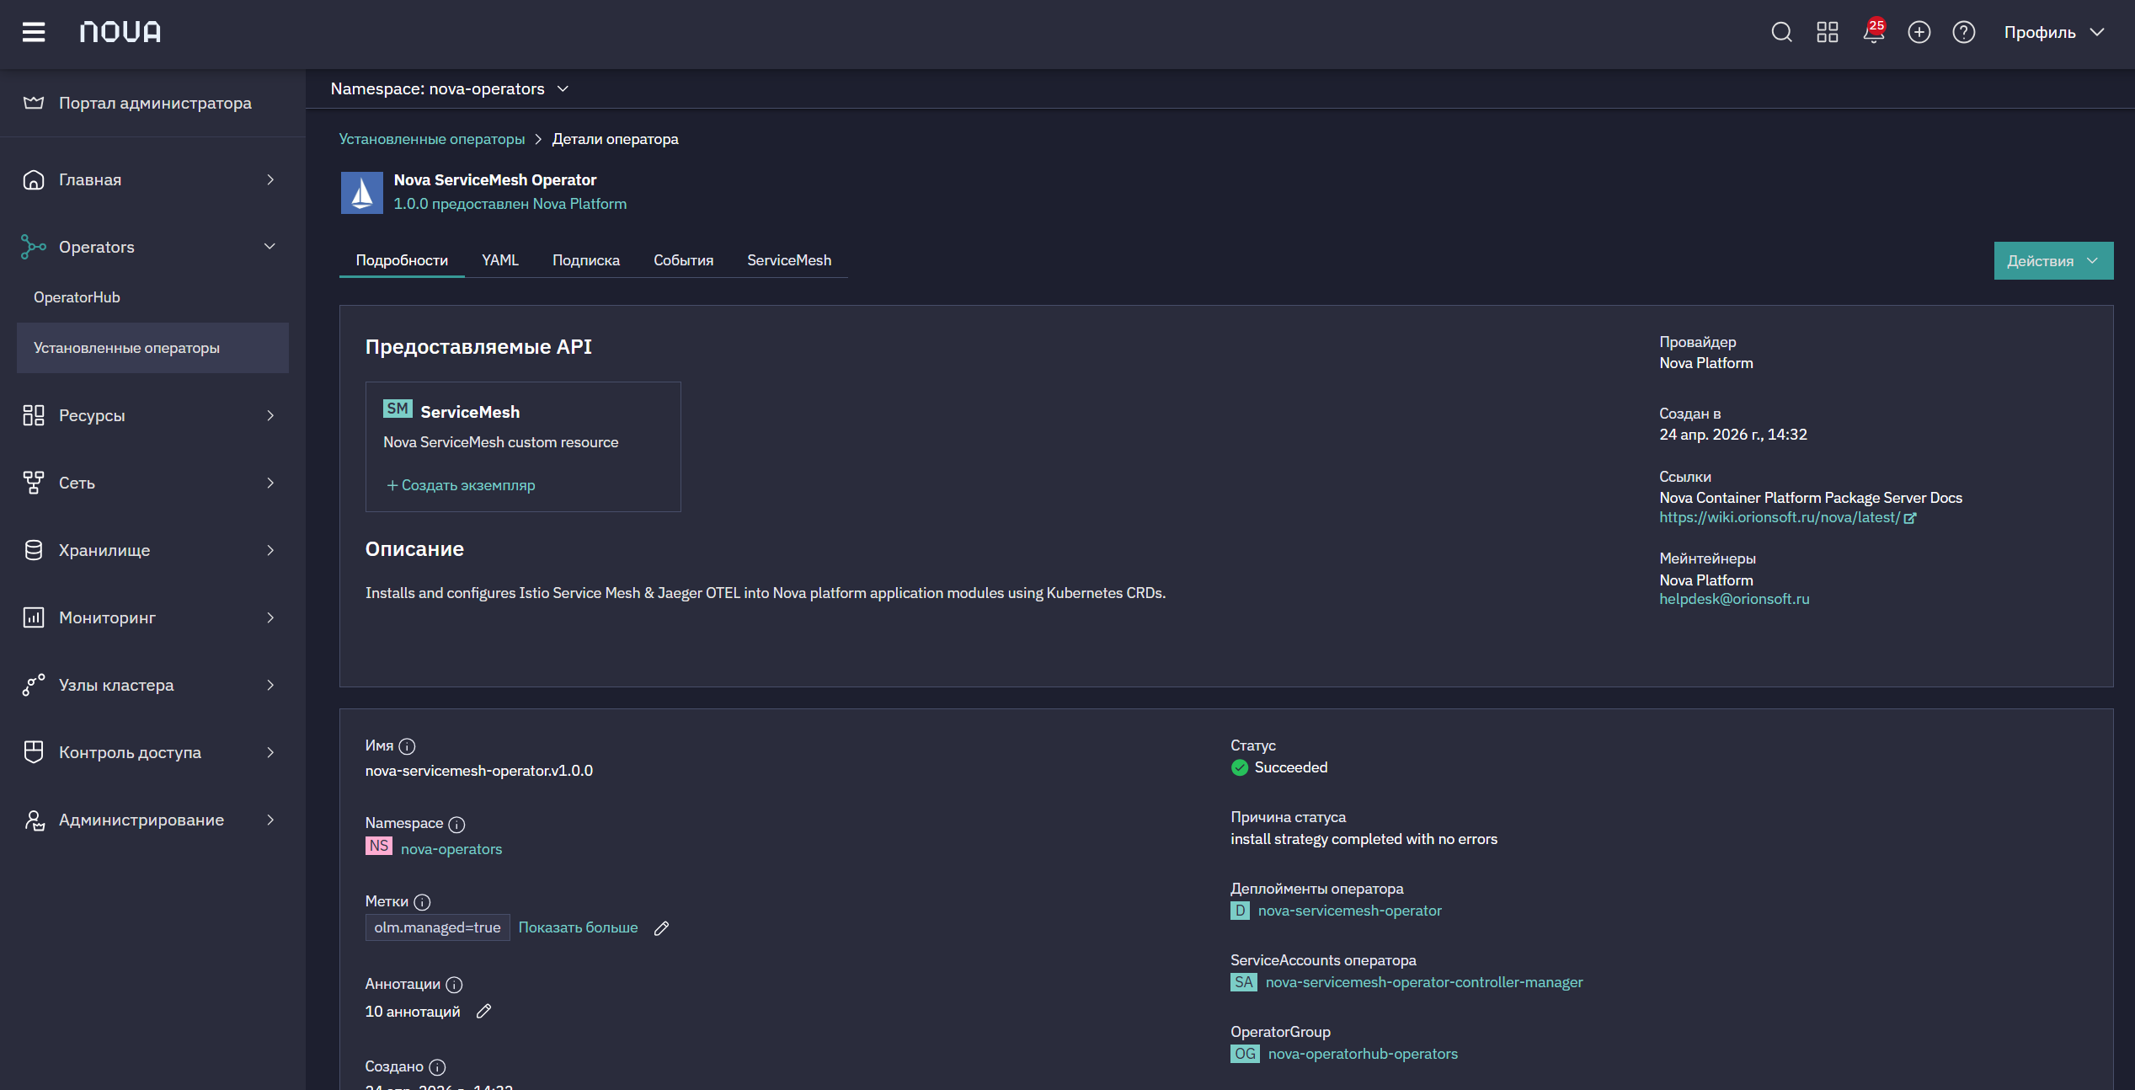Click info icon next to Namespace label
Screen dimensions: 2135x1090
(456, 824)
